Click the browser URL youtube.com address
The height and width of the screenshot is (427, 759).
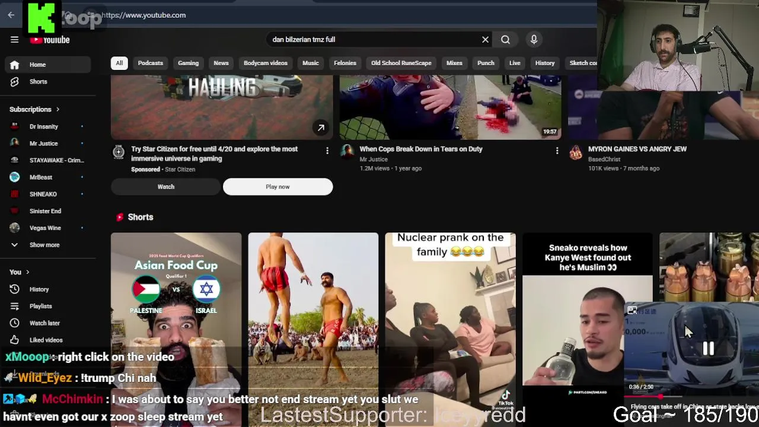coord(143,15)
